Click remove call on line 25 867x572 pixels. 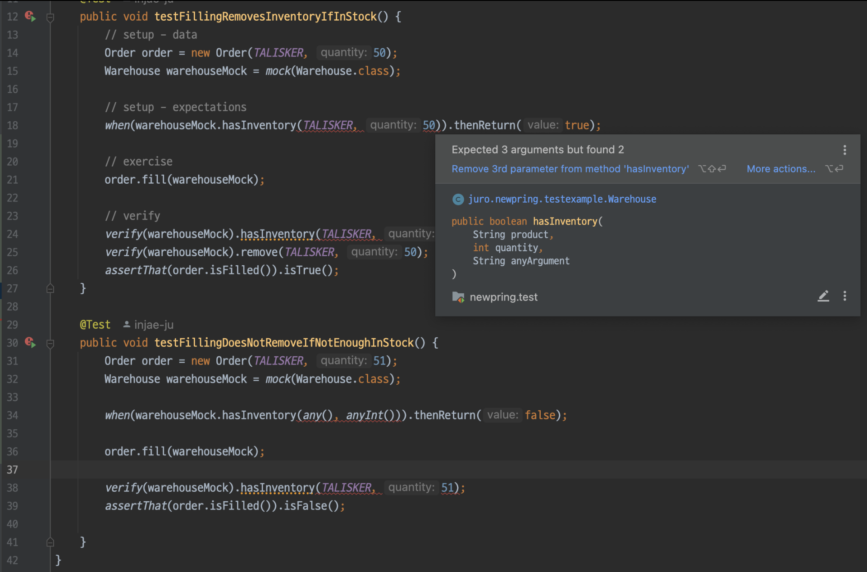(259, 252)
